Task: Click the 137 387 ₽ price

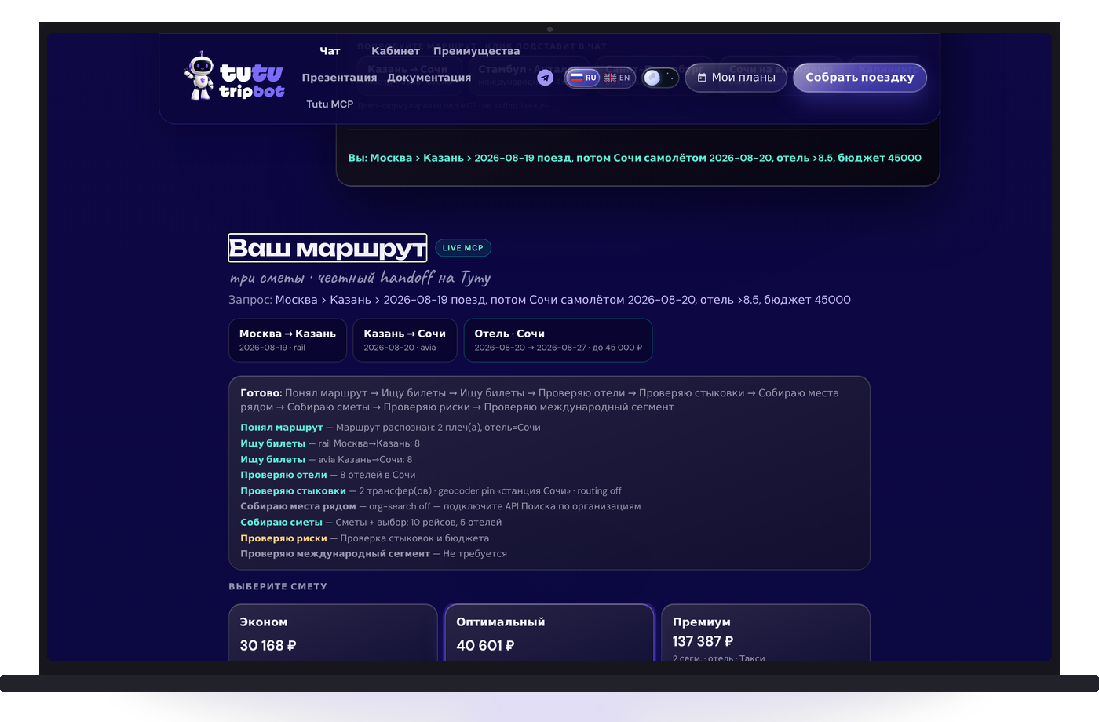Action: 703,641
